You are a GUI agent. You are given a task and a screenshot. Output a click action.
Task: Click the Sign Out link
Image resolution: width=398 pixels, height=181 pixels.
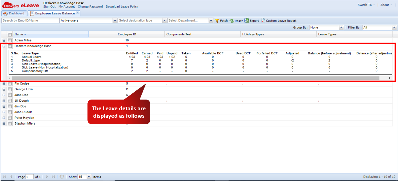click(x=49, y=6)
